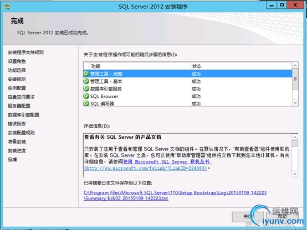
Task: Open the Summary log file path link
Action: [175, 195]
